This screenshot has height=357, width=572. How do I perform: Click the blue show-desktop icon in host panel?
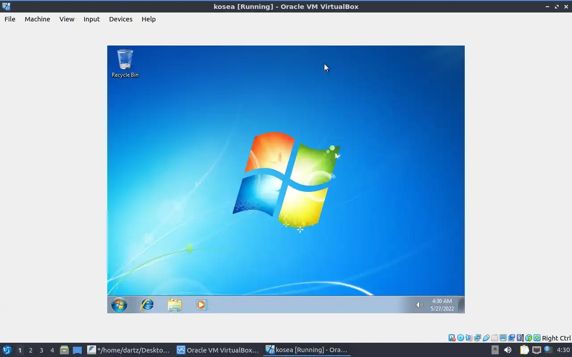pyautogui.click(x=77, y=350)
